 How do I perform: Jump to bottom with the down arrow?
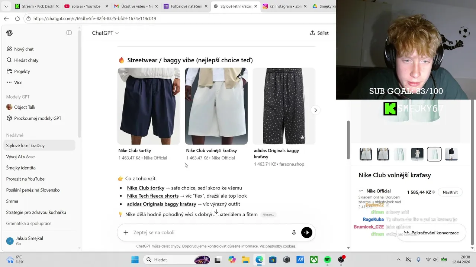[216, 212]
